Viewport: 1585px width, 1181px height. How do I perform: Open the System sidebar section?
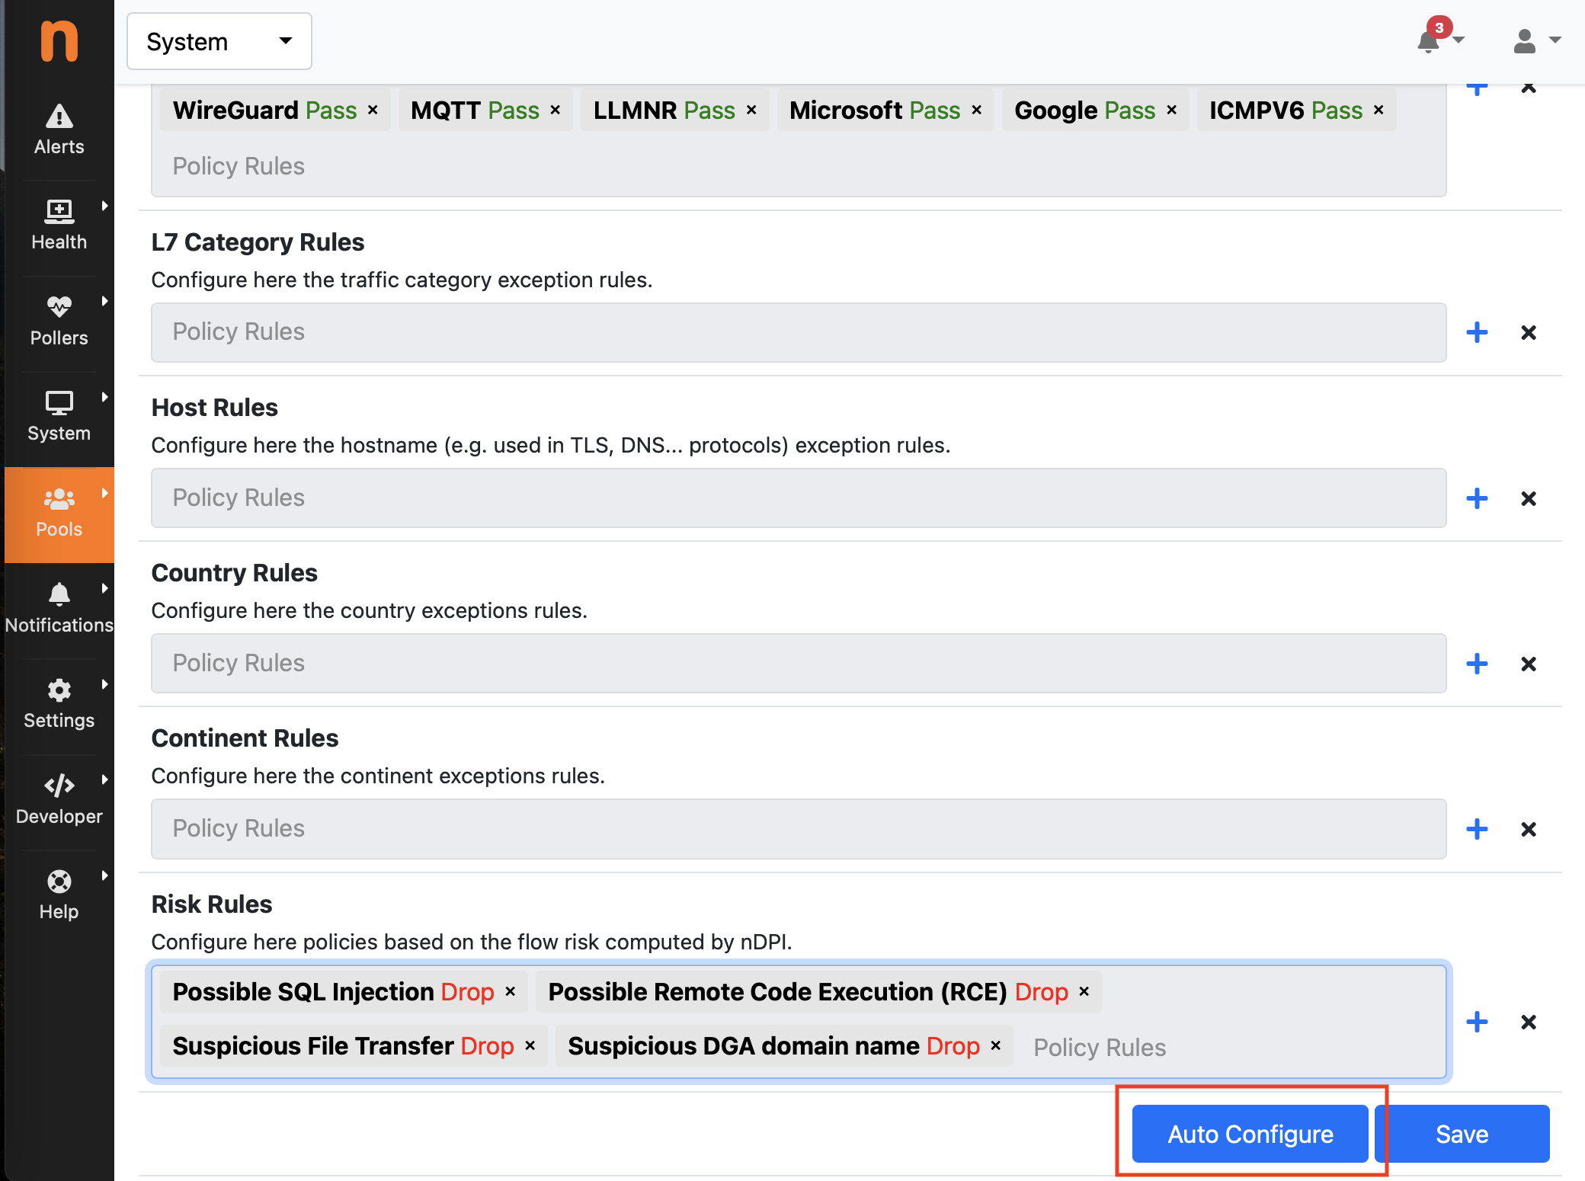coord(59,418)
